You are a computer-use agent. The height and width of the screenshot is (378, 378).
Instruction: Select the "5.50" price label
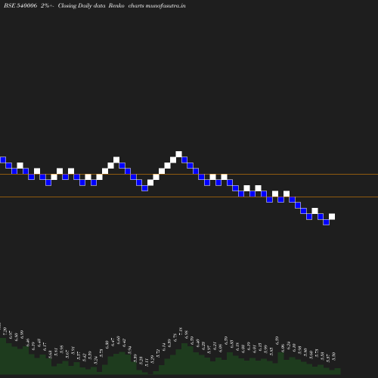click(334, 356)
